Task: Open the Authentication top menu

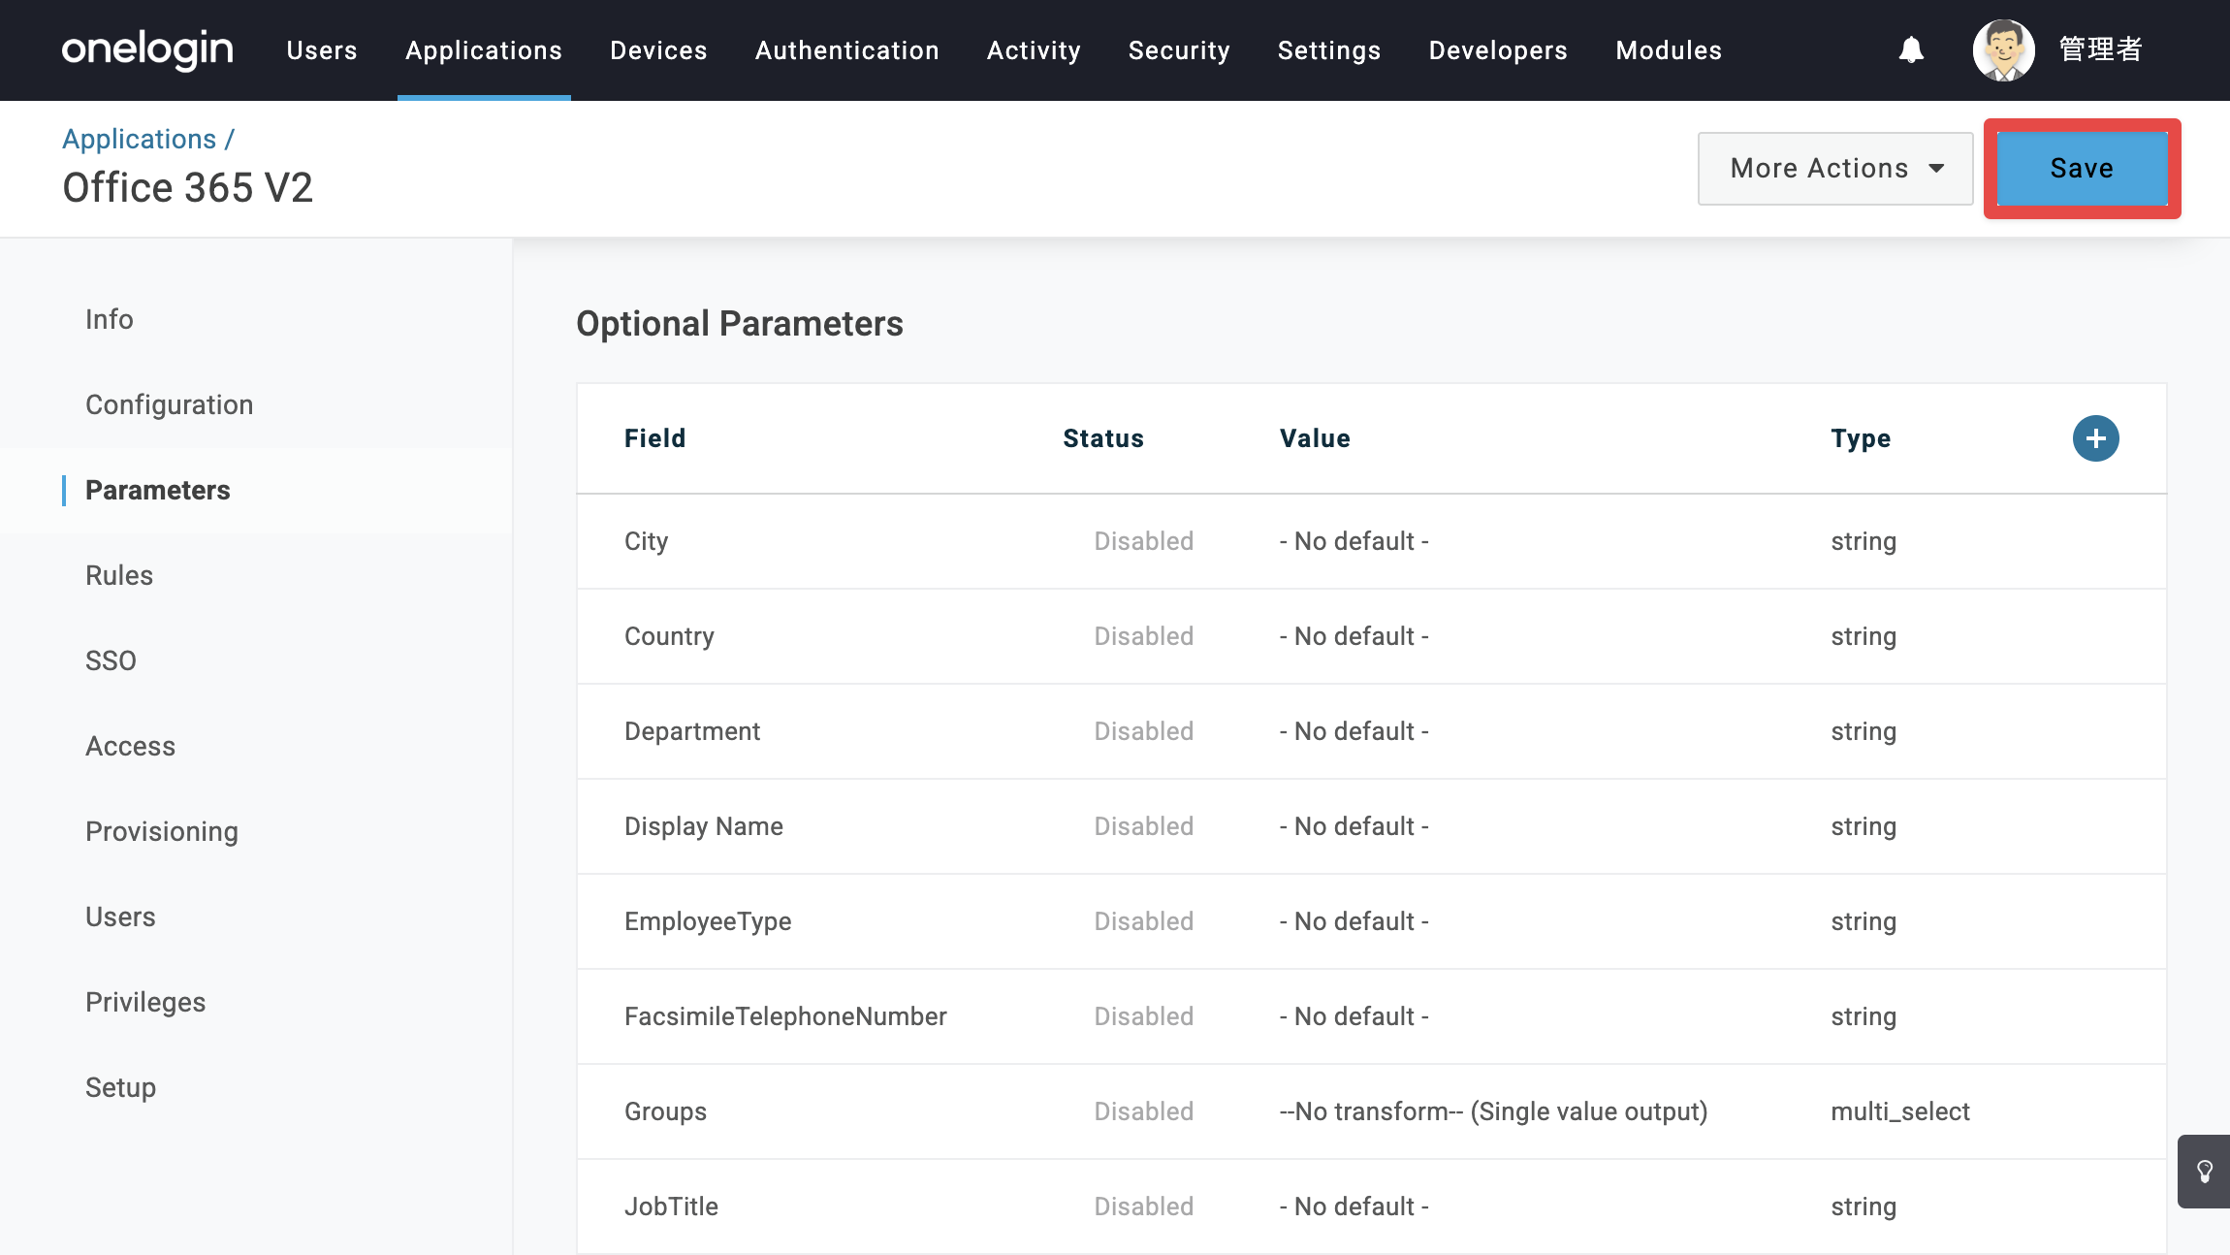Action: click(847, 50)
